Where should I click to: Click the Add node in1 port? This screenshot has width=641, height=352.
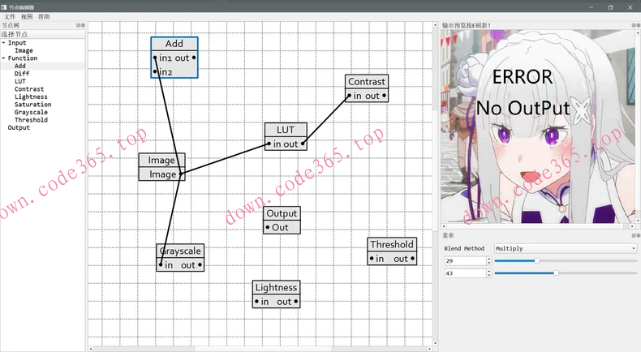click(155, 58)
